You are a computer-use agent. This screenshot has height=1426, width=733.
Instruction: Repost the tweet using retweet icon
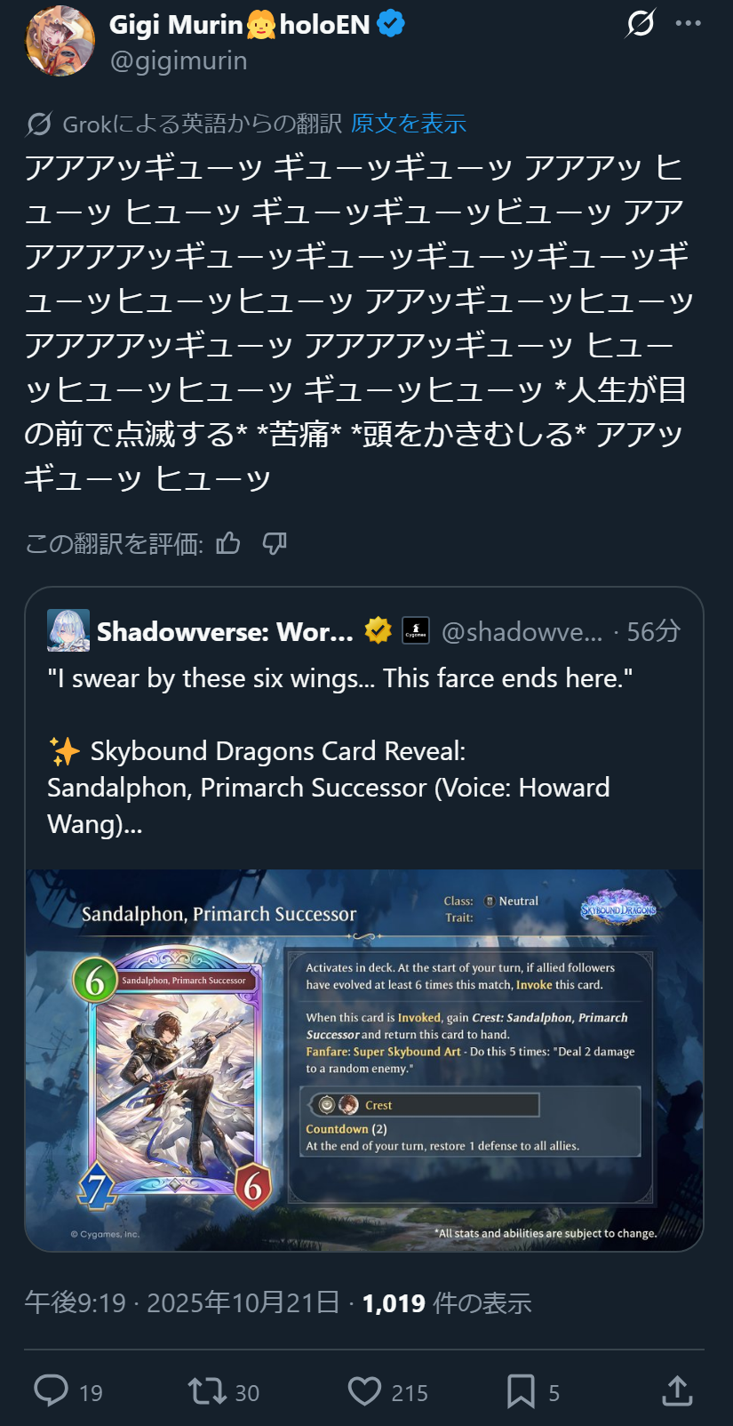tap(207, 1390)
